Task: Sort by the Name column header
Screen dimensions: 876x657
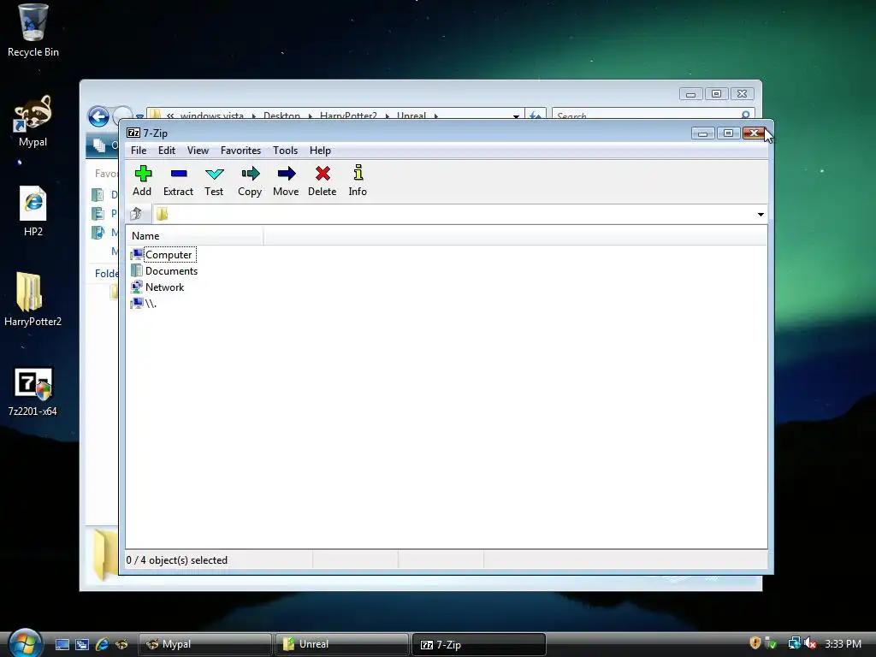Action: 194,236
